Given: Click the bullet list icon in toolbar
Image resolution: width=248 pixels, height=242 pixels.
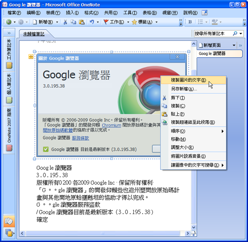Looking at the screenshot, I should click(x=200, y=22).
